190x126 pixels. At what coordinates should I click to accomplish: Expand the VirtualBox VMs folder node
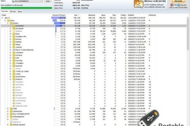point(10,36)
